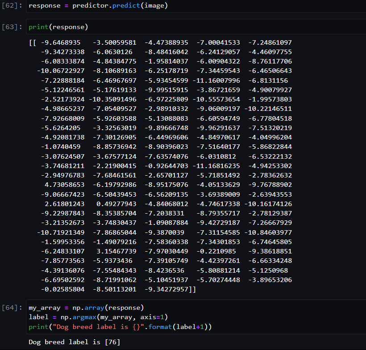The image size is (366, 350).
Task: Click the value -10.16174126
Action: click(x=268, y=204)
